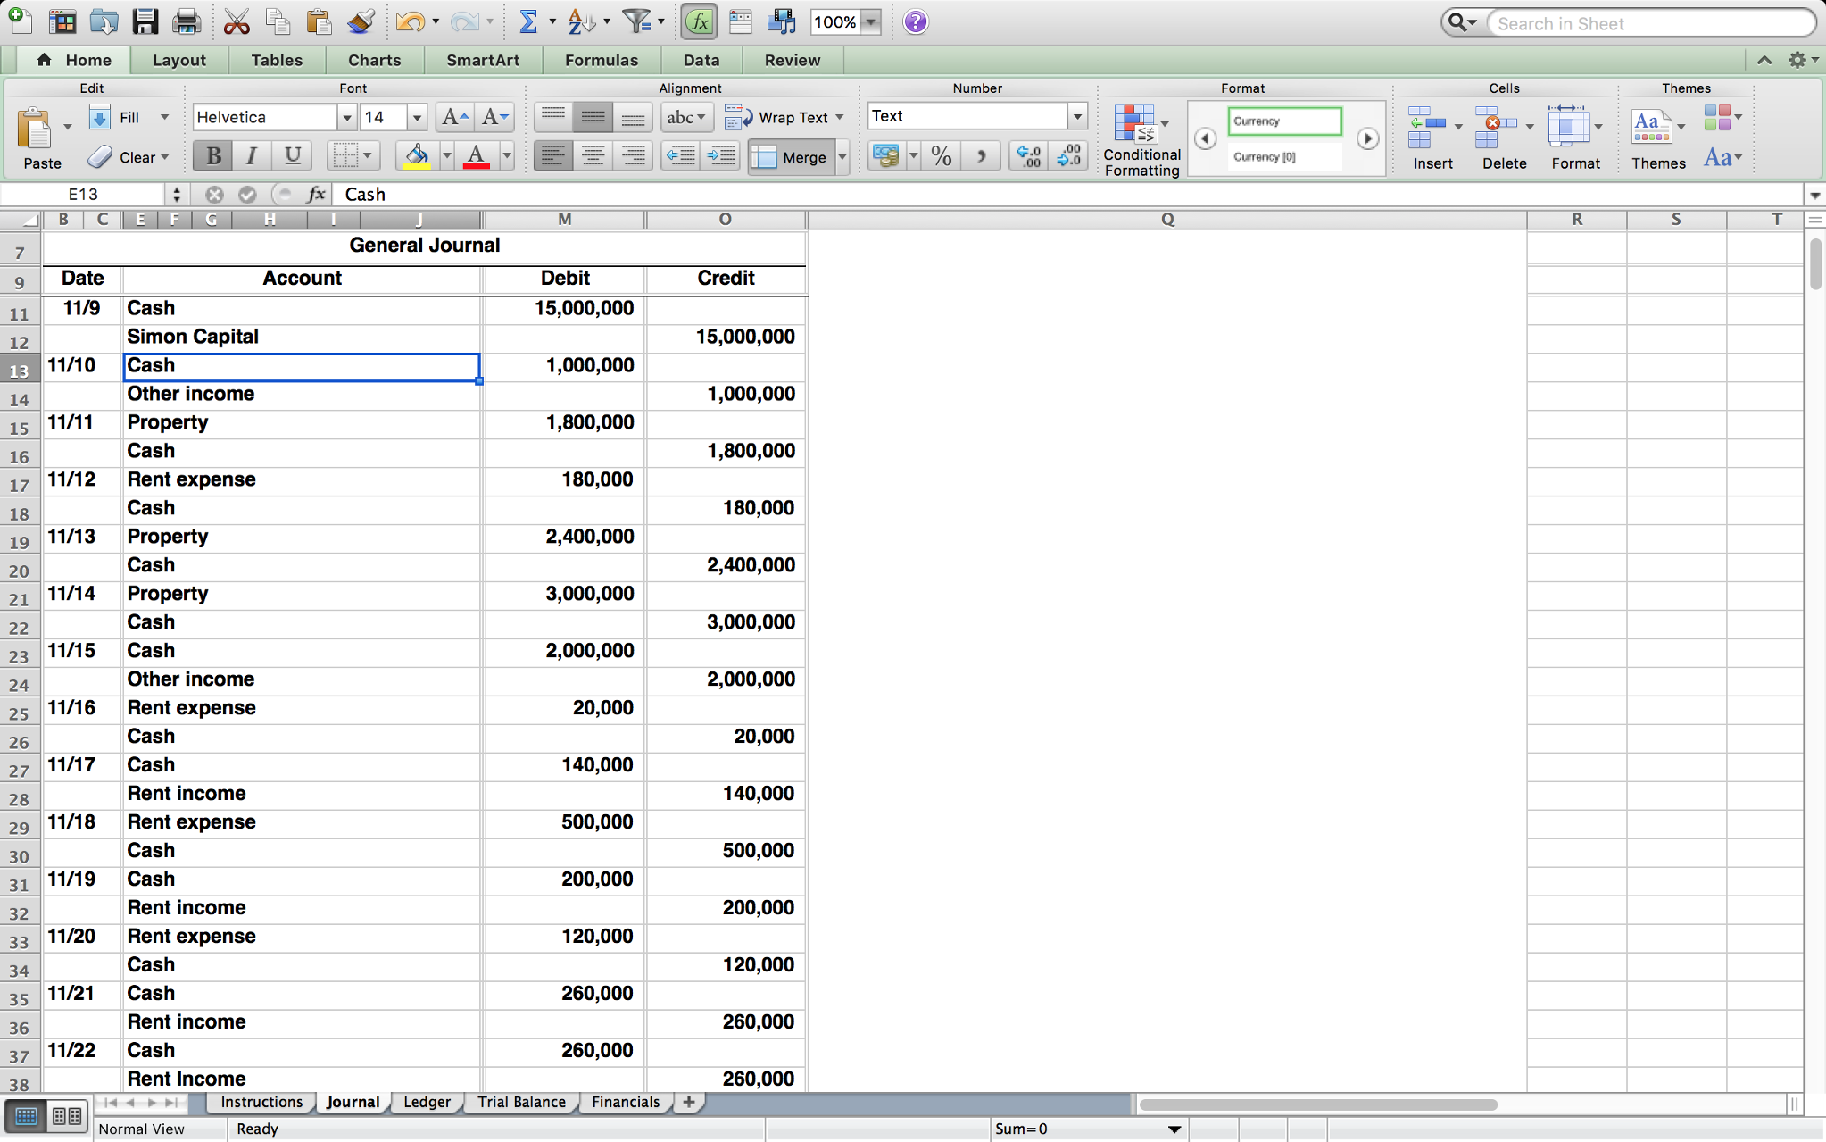Add a new sheet with plus button
This screenshot has height=1142, width=1826.
(x=688, y=1102)
